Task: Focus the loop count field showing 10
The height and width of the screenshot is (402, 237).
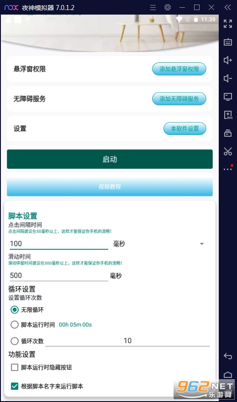Action: (127, 341)
